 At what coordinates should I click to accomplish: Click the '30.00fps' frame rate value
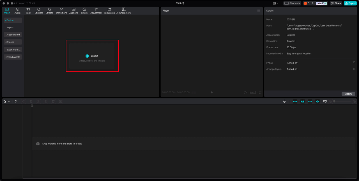(x=291, y=47)
